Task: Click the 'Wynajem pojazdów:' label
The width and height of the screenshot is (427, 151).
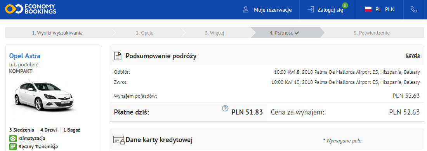Action: [x=135, y=96]
